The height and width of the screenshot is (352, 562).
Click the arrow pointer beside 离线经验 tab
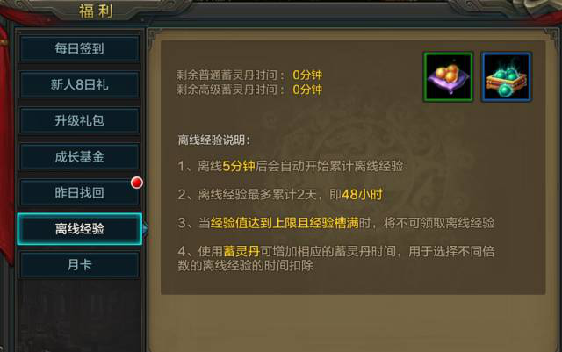[x=145, y=229]
